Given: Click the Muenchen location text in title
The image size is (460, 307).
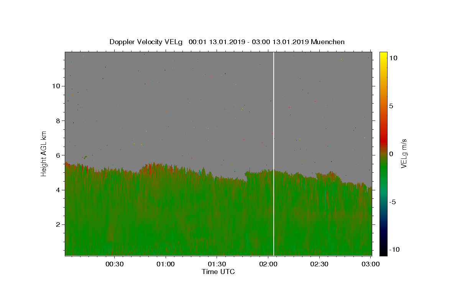Looking at the screenshot, I should tap(328, 42).
